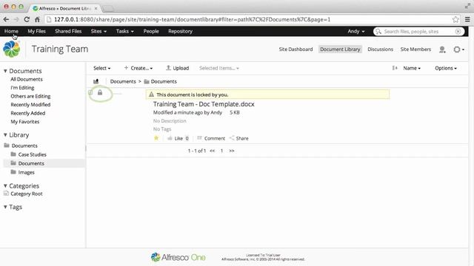Click the browser forward arrow
474x266 pixels.
click(16, 19)
